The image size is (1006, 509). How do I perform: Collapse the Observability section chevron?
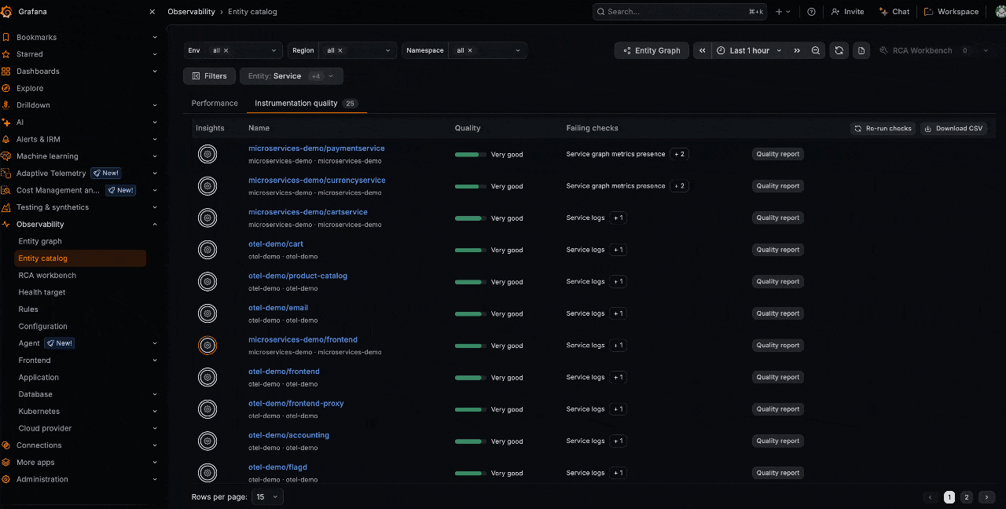[155, 225]
